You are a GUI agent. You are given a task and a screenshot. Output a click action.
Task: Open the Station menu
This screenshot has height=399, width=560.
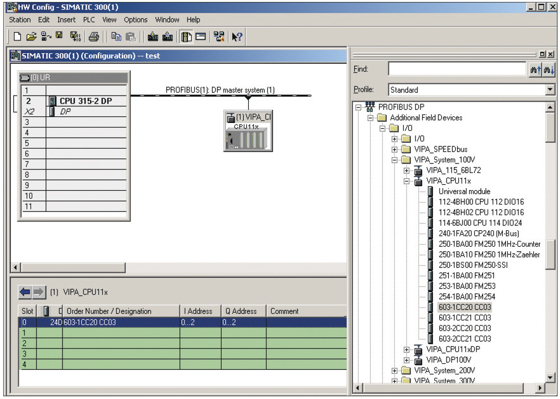point(20,20)
